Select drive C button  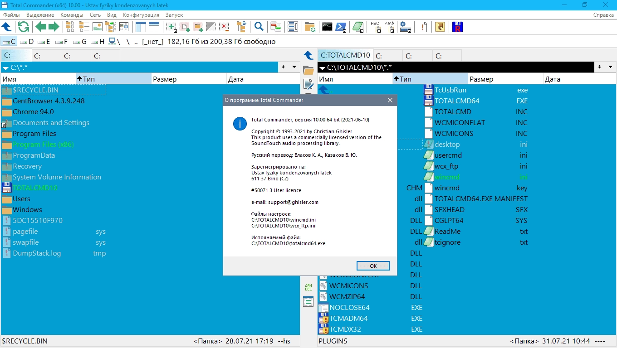9,42
